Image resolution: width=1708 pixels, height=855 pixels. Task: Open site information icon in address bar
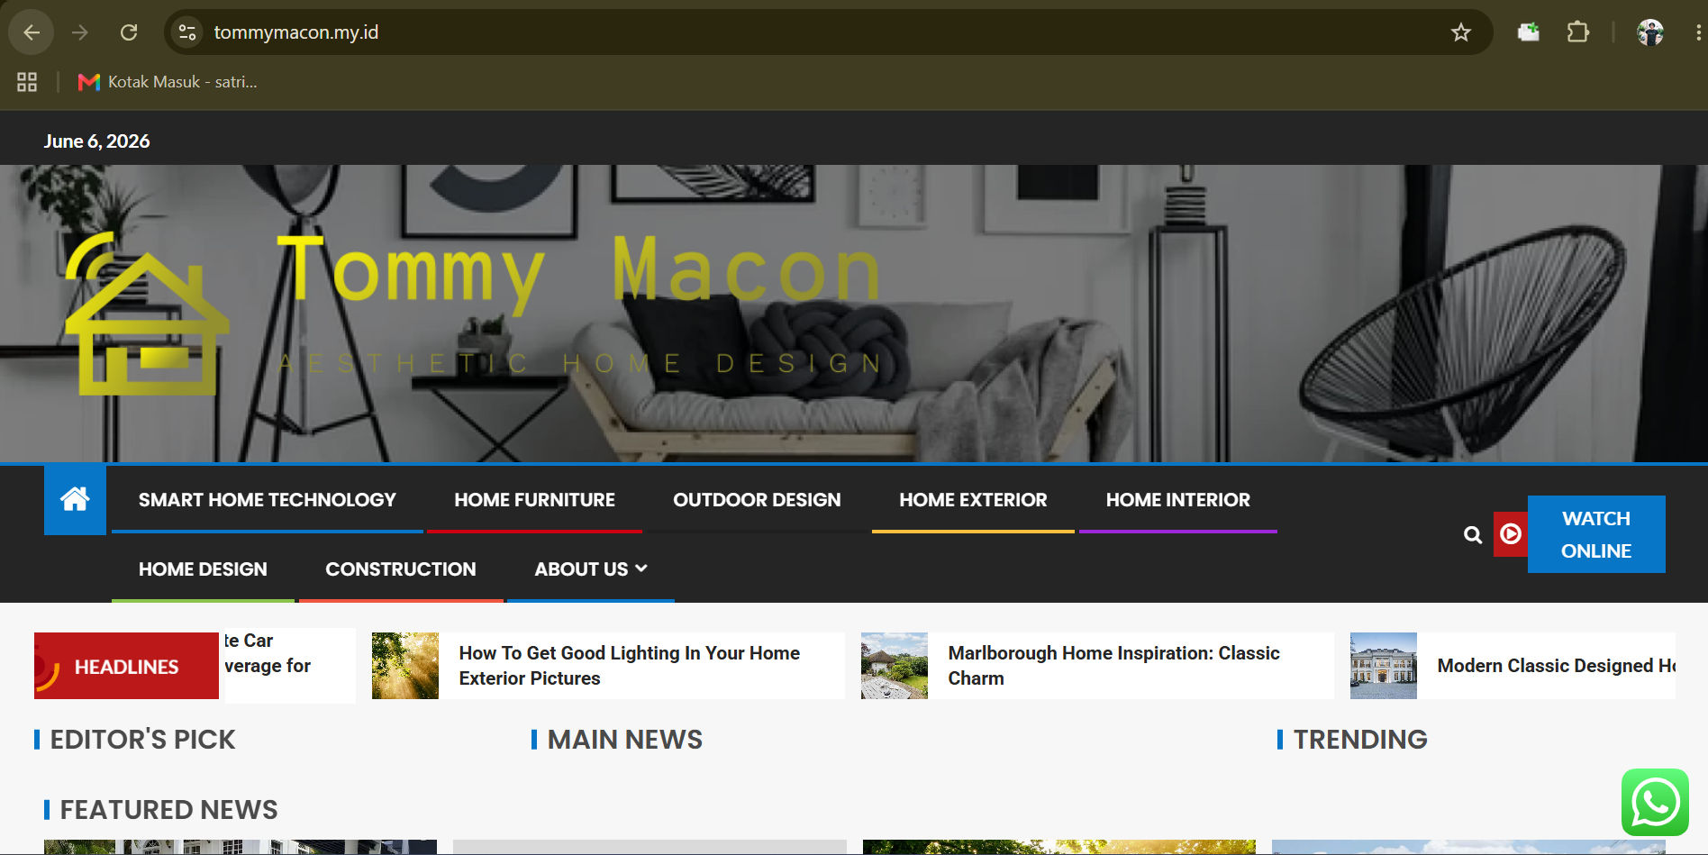click(187, 32)
